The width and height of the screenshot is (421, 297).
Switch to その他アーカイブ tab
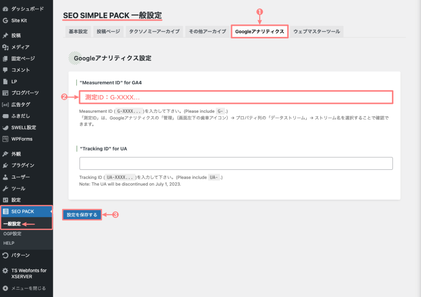tap(207, 31)
